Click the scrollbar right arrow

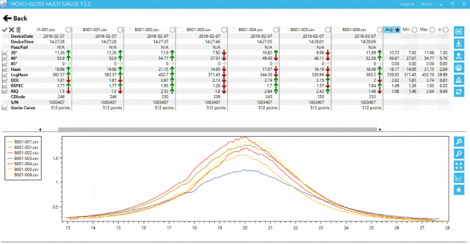380,129
